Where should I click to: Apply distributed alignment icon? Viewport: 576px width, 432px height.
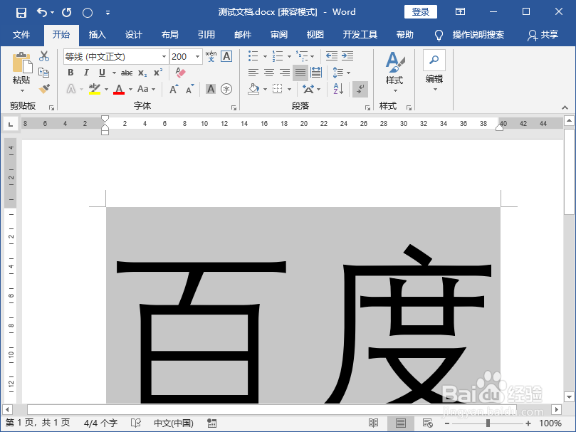click(x=316, y=73)
